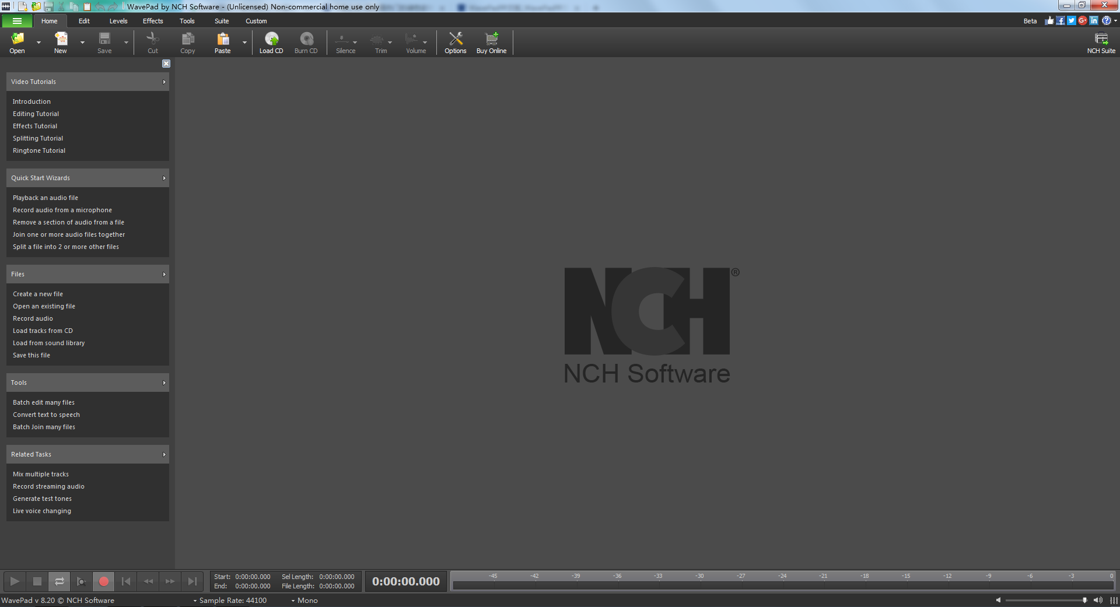Screen dimensions: 1120x607
Task: Switch to the Custom tab
Action: point(256,21)
